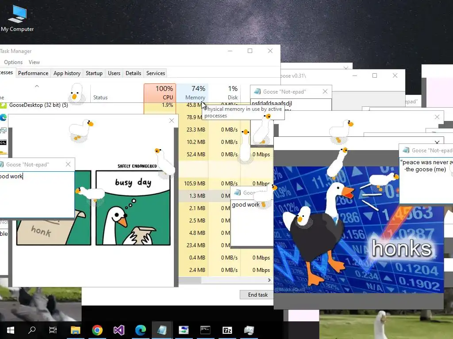Open the Windows Start menu

click(11, 330)
